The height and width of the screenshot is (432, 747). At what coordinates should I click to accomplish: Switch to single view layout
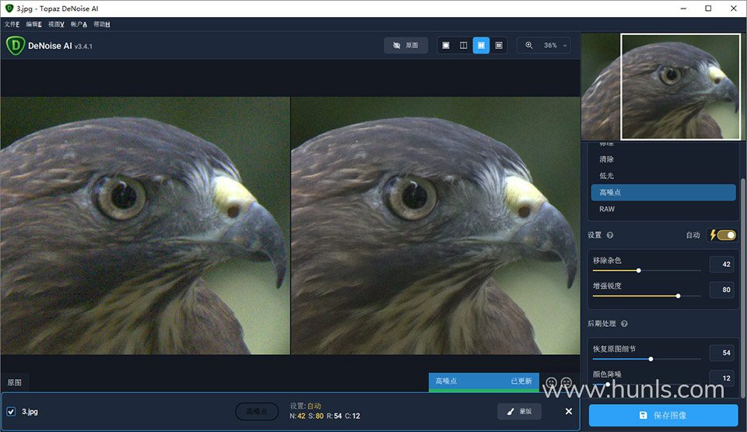tap(446, 45)
